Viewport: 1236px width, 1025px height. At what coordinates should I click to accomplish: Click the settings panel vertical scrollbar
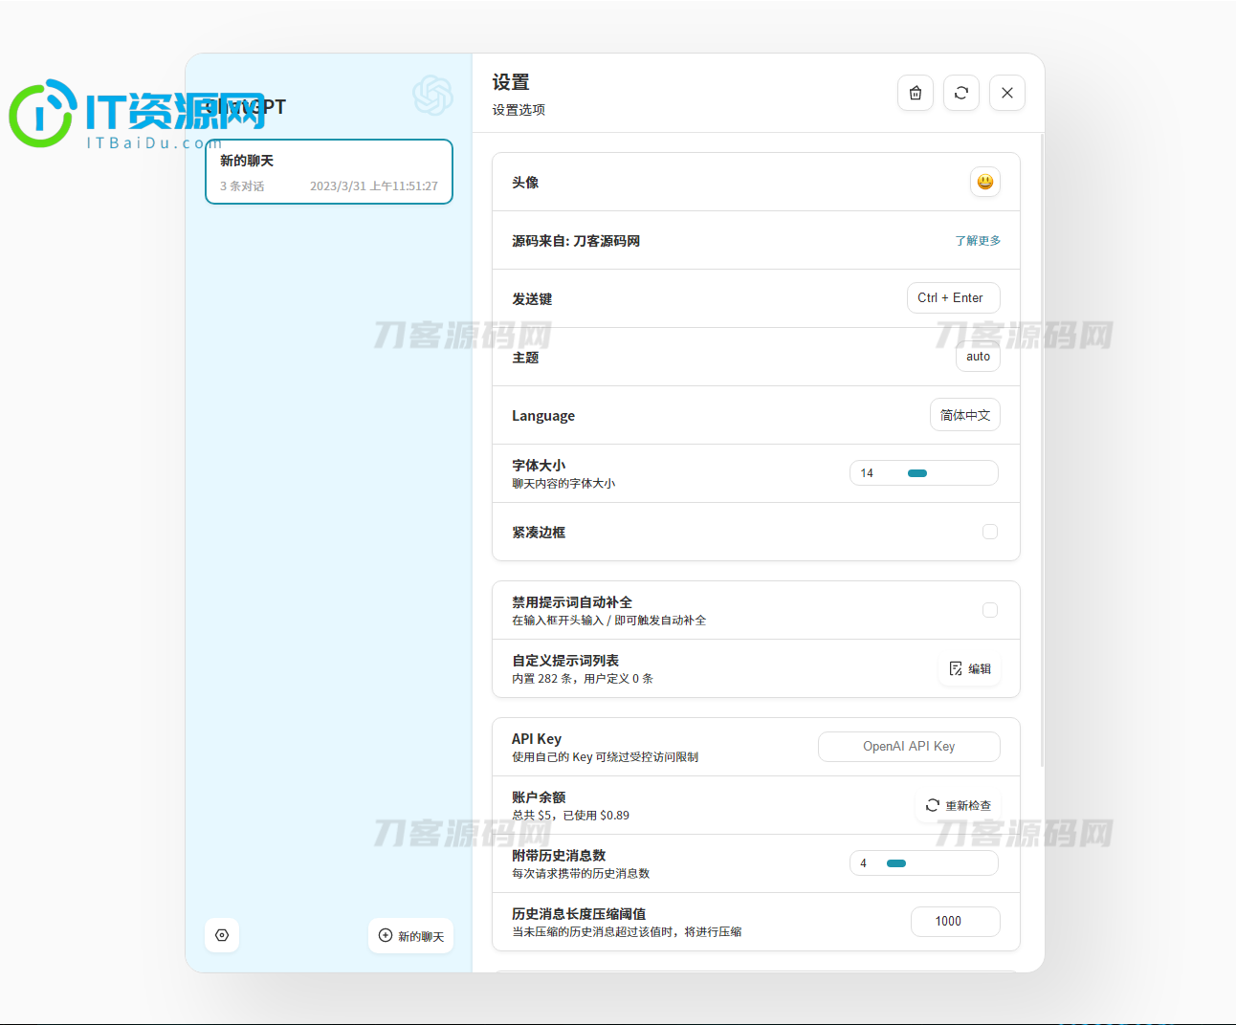(x=1041, y=449)
